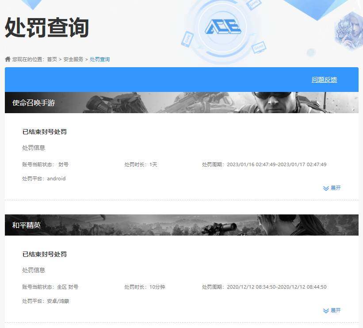This screenshot has height=328, width=363.
Task: Click 处罚时长: 10分钟 text
Action: click(x=145, y=287)
